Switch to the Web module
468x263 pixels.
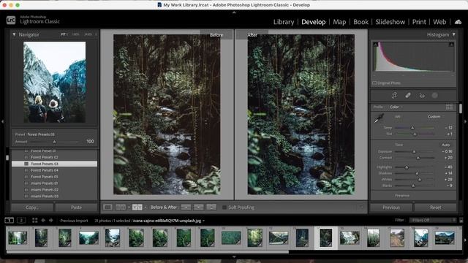click(x=439, y=22)
